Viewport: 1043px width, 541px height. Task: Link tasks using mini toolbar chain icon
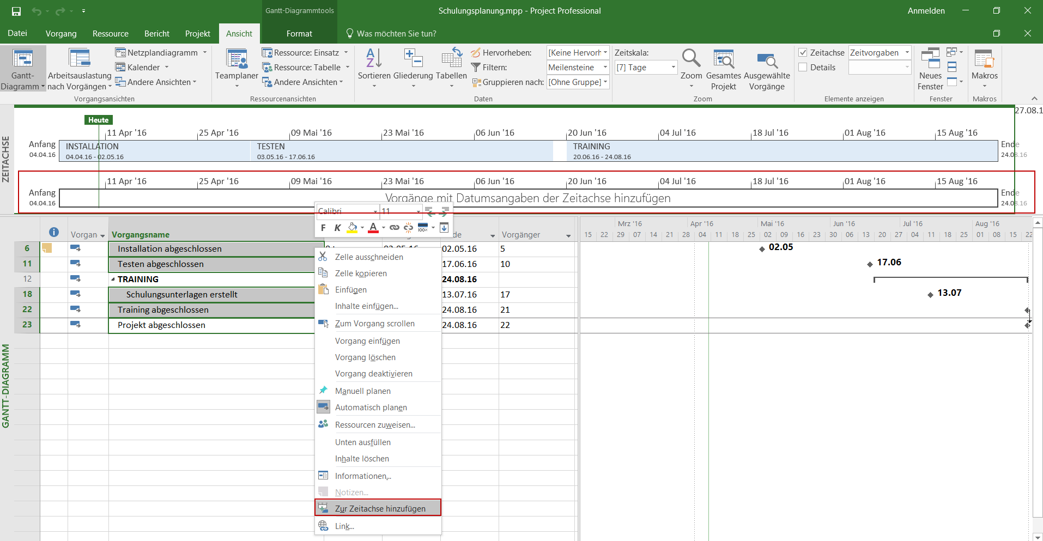pos(394,228)
